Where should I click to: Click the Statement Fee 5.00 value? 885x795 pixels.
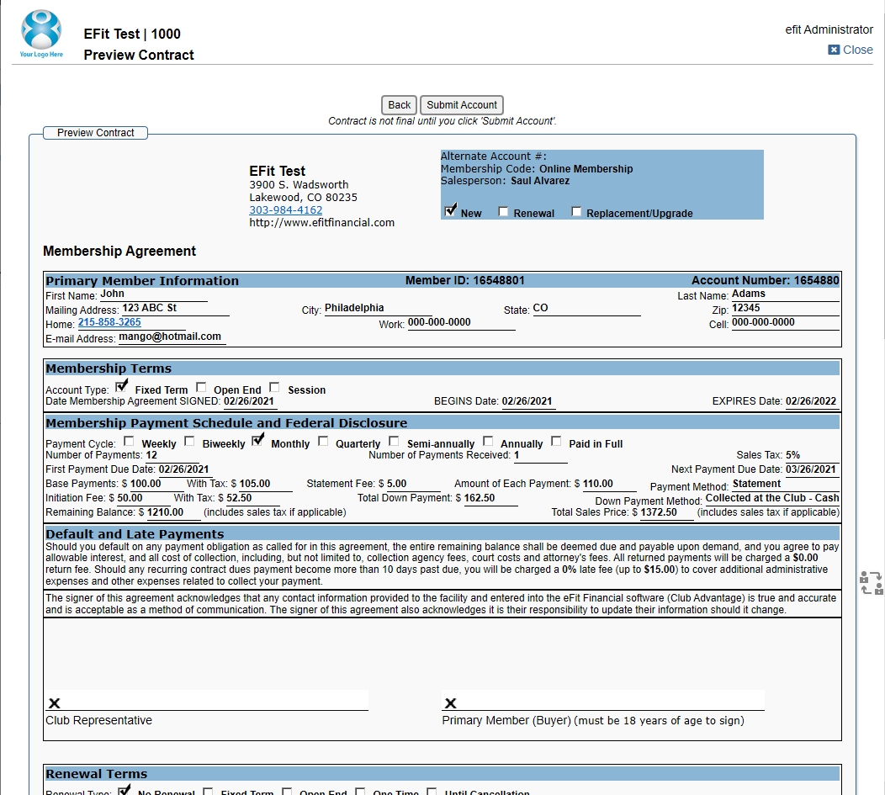[x=396, y=484]
